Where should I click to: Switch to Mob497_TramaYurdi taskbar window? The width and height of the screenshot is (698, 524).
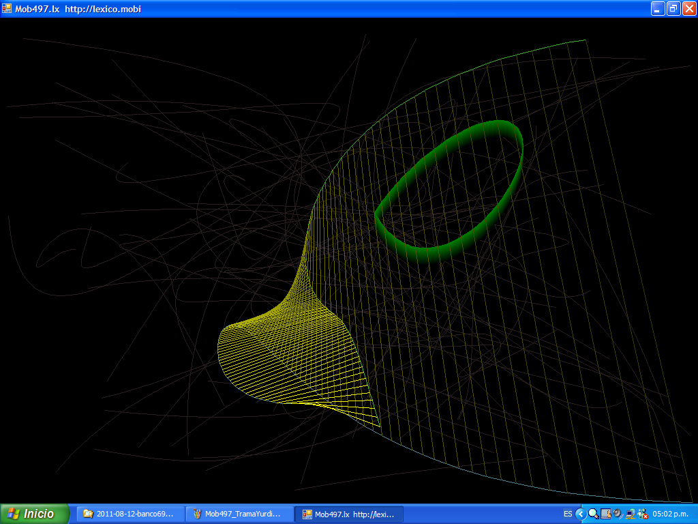coord(239,514)
